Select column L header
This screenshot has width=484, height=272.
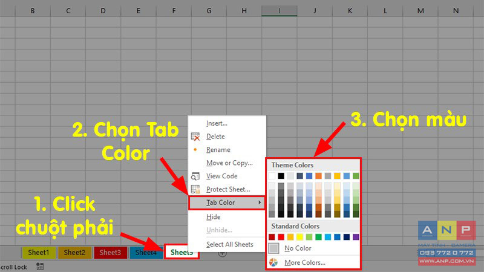click(x=385, y=11)
